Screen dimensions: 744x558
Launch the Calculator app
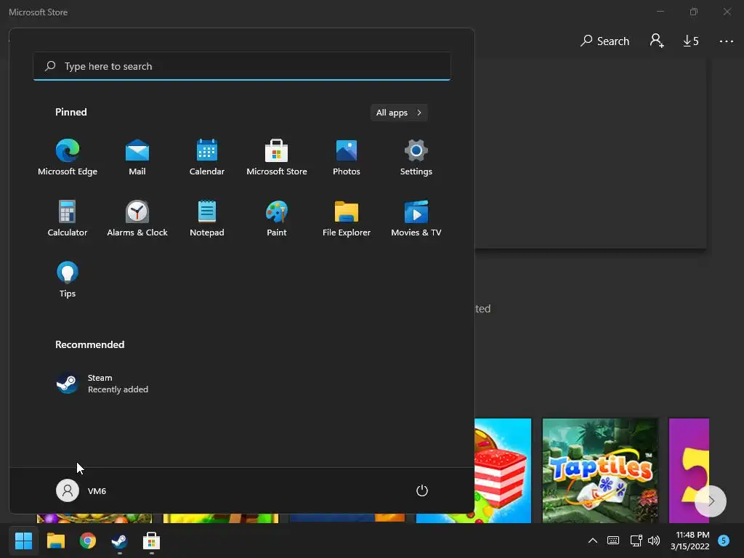coord(68,218)
